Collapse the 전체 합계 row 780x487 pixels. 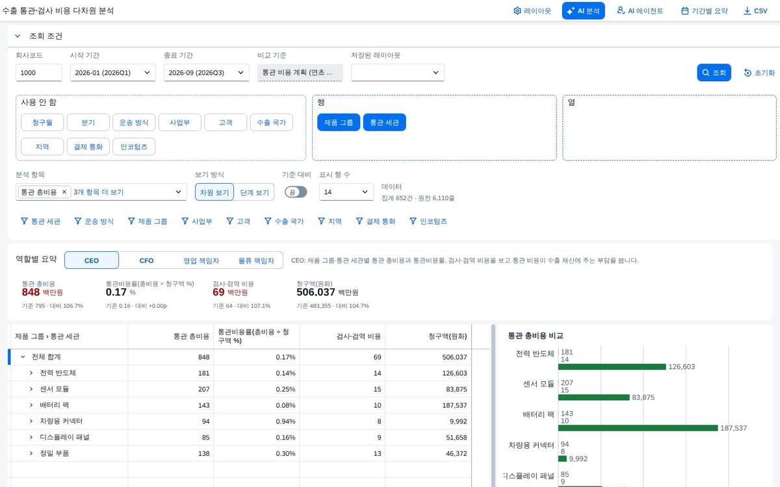[23, 357]
